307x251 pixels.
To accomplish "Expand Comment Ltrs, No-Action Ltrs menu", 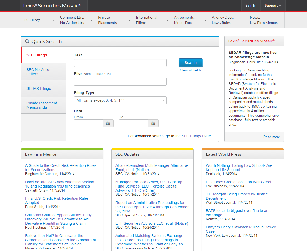I will (x=76, y=20).
